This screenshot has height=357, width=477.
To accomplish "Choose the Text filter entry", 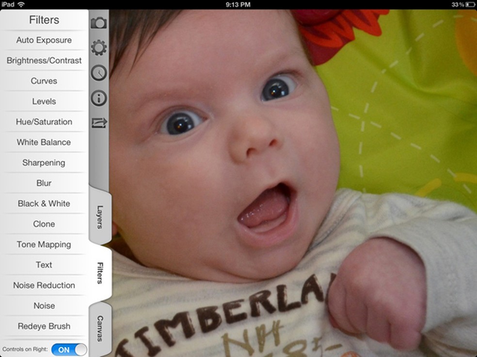I will pos(44,265).
